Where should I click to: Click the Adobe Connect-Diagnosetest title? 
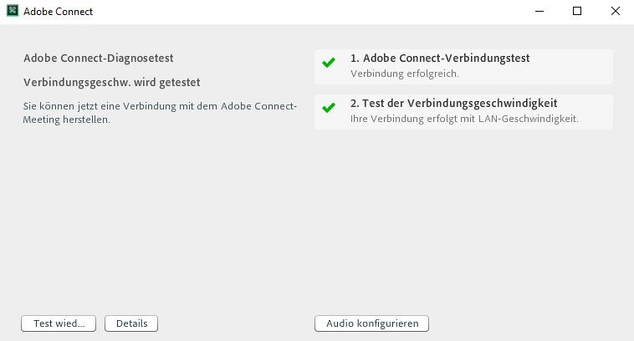[x=99, y=59]
